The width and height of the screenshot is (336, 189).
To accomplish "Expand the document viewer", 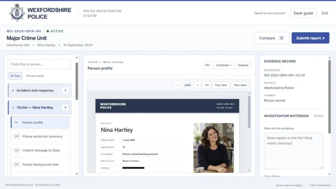I will 243,65.
